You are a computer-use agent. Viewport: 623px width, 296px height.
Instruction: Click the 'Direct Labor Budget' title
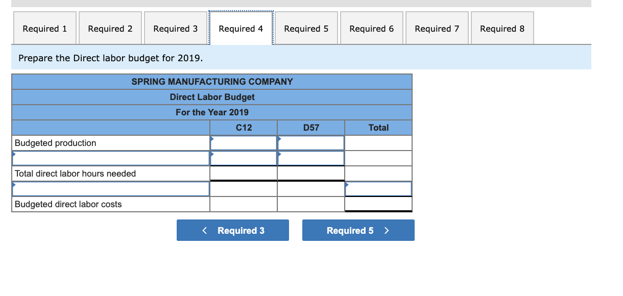click(x=212, y=97)
